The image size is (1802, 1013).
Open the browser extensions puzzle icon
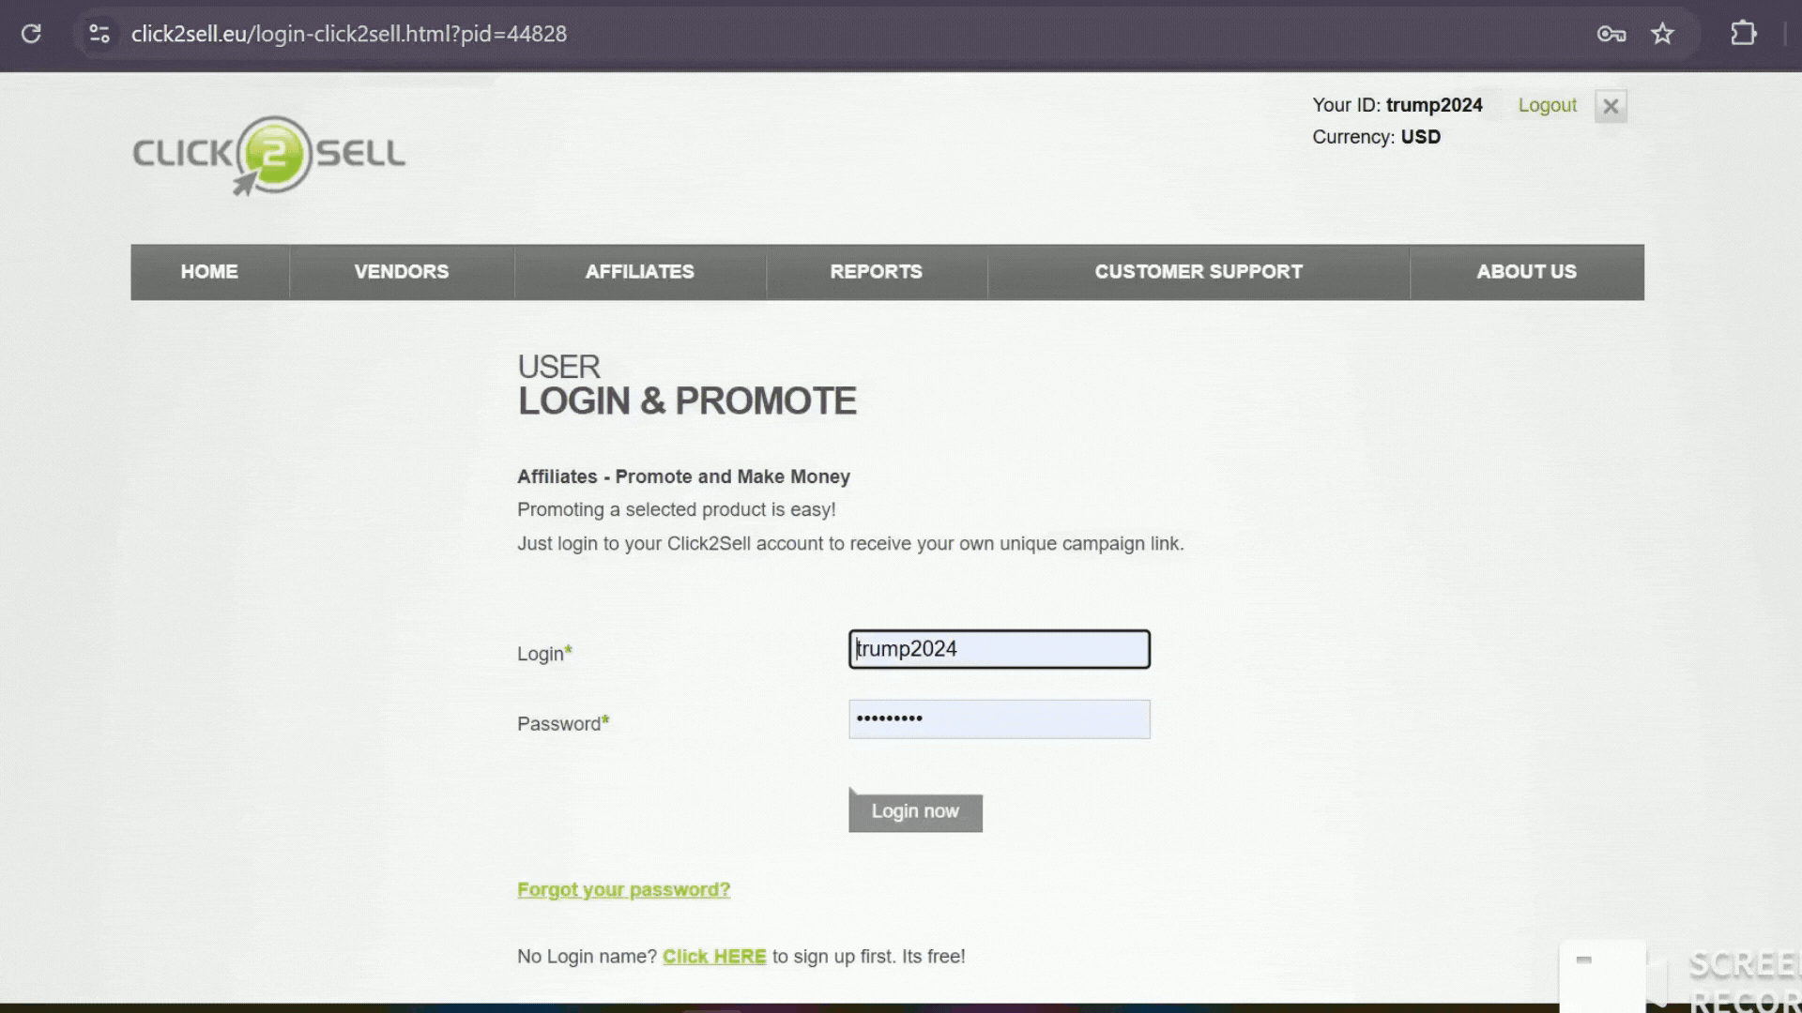point(1743,34)
